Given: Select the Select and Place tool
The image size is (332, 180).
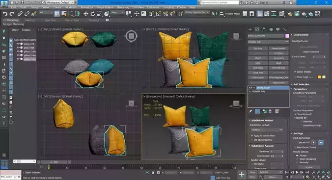Looking at the screenshot, I should pyautogui.click(x=107, y=14).
